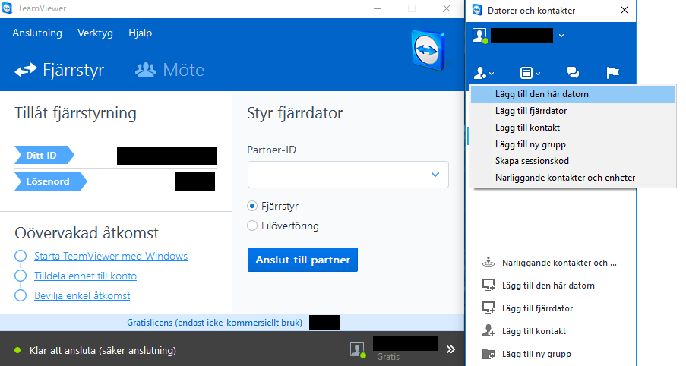Open the Verktyg menu
This screenshot has width=686, height=366.
95,33
